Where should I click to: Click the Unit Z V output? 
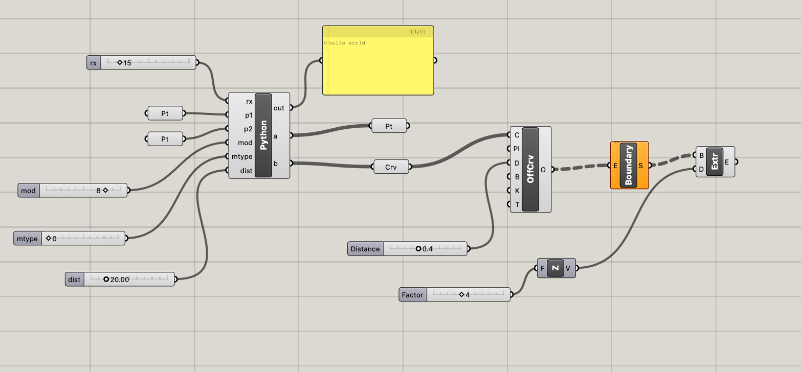(x=569, y=268)
